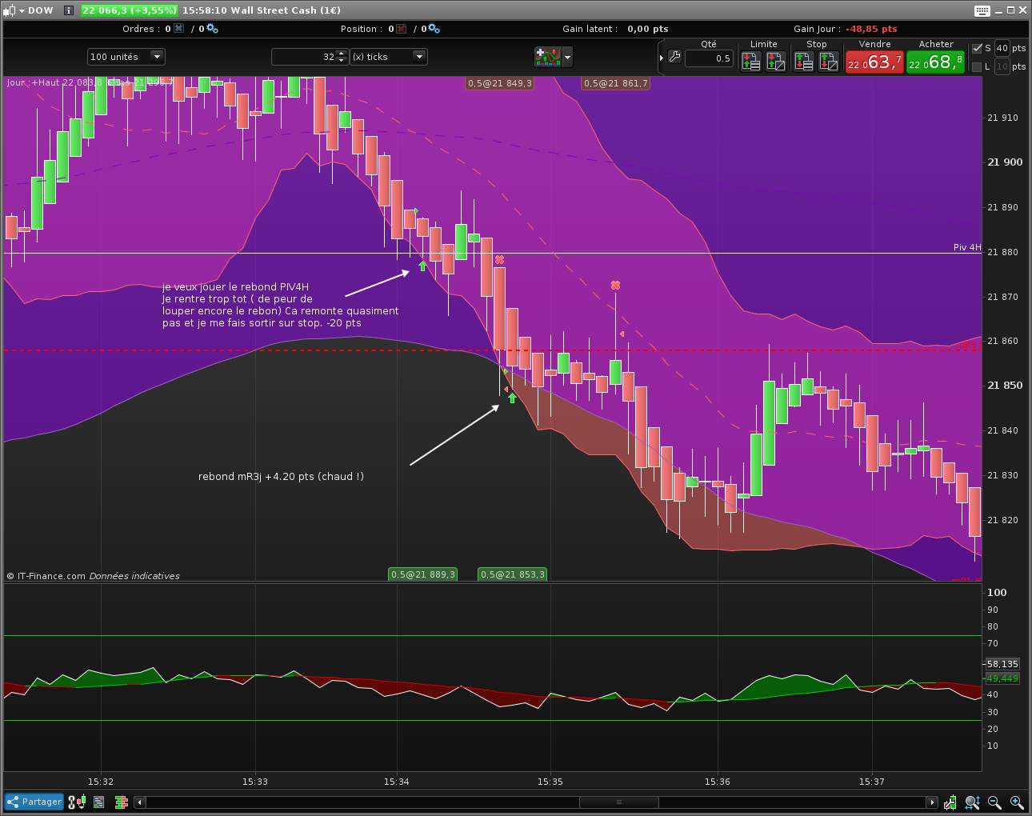The width and height of the screenshot is (1032, 816).
Task: Select the 'rebond mR3j +4.20 pts' annotation
Action: tap(281, 476)
